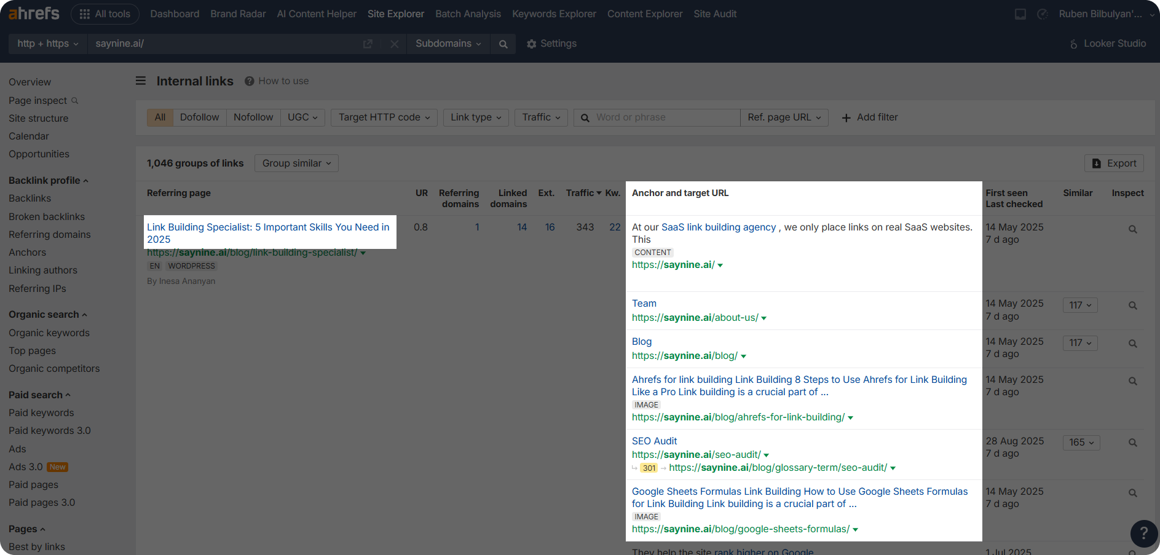
Task: Open Link type dropdown
Action: (x=476, y=117)
